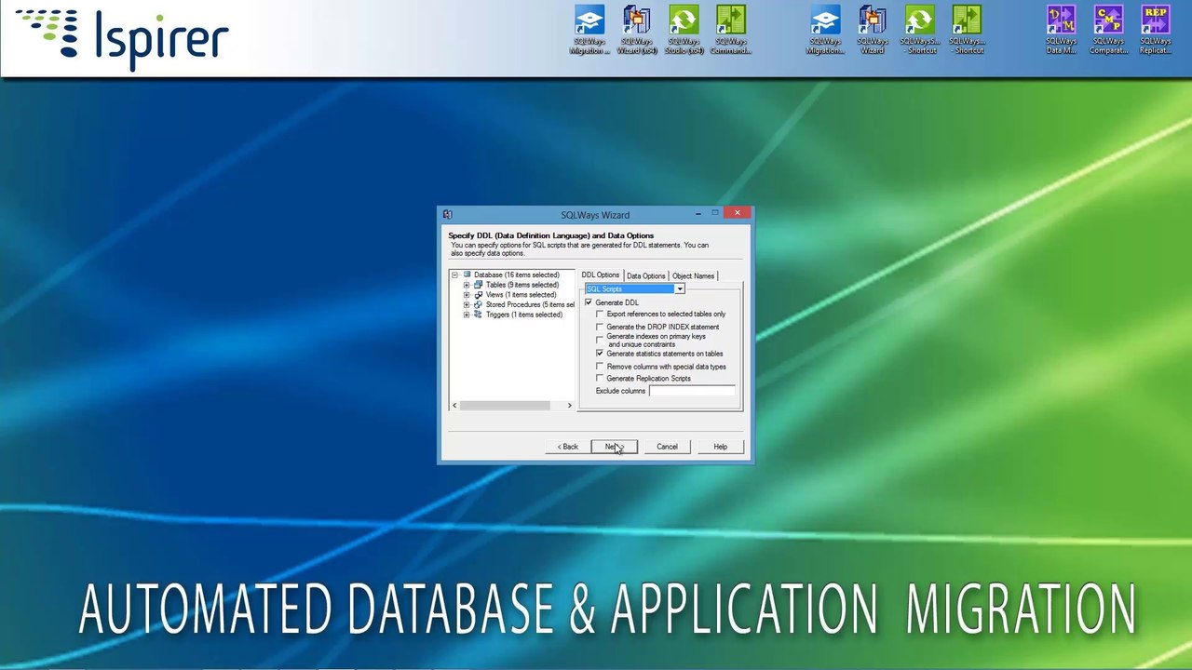Disable Generate statistics statements on tables

click(600, 354)
